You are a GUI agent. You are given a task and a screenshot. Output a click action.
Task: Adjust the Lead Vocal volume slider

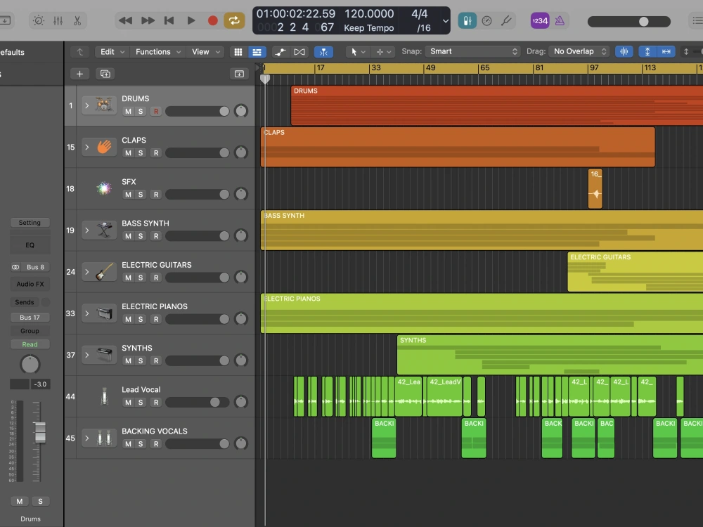tap(198, 403)
